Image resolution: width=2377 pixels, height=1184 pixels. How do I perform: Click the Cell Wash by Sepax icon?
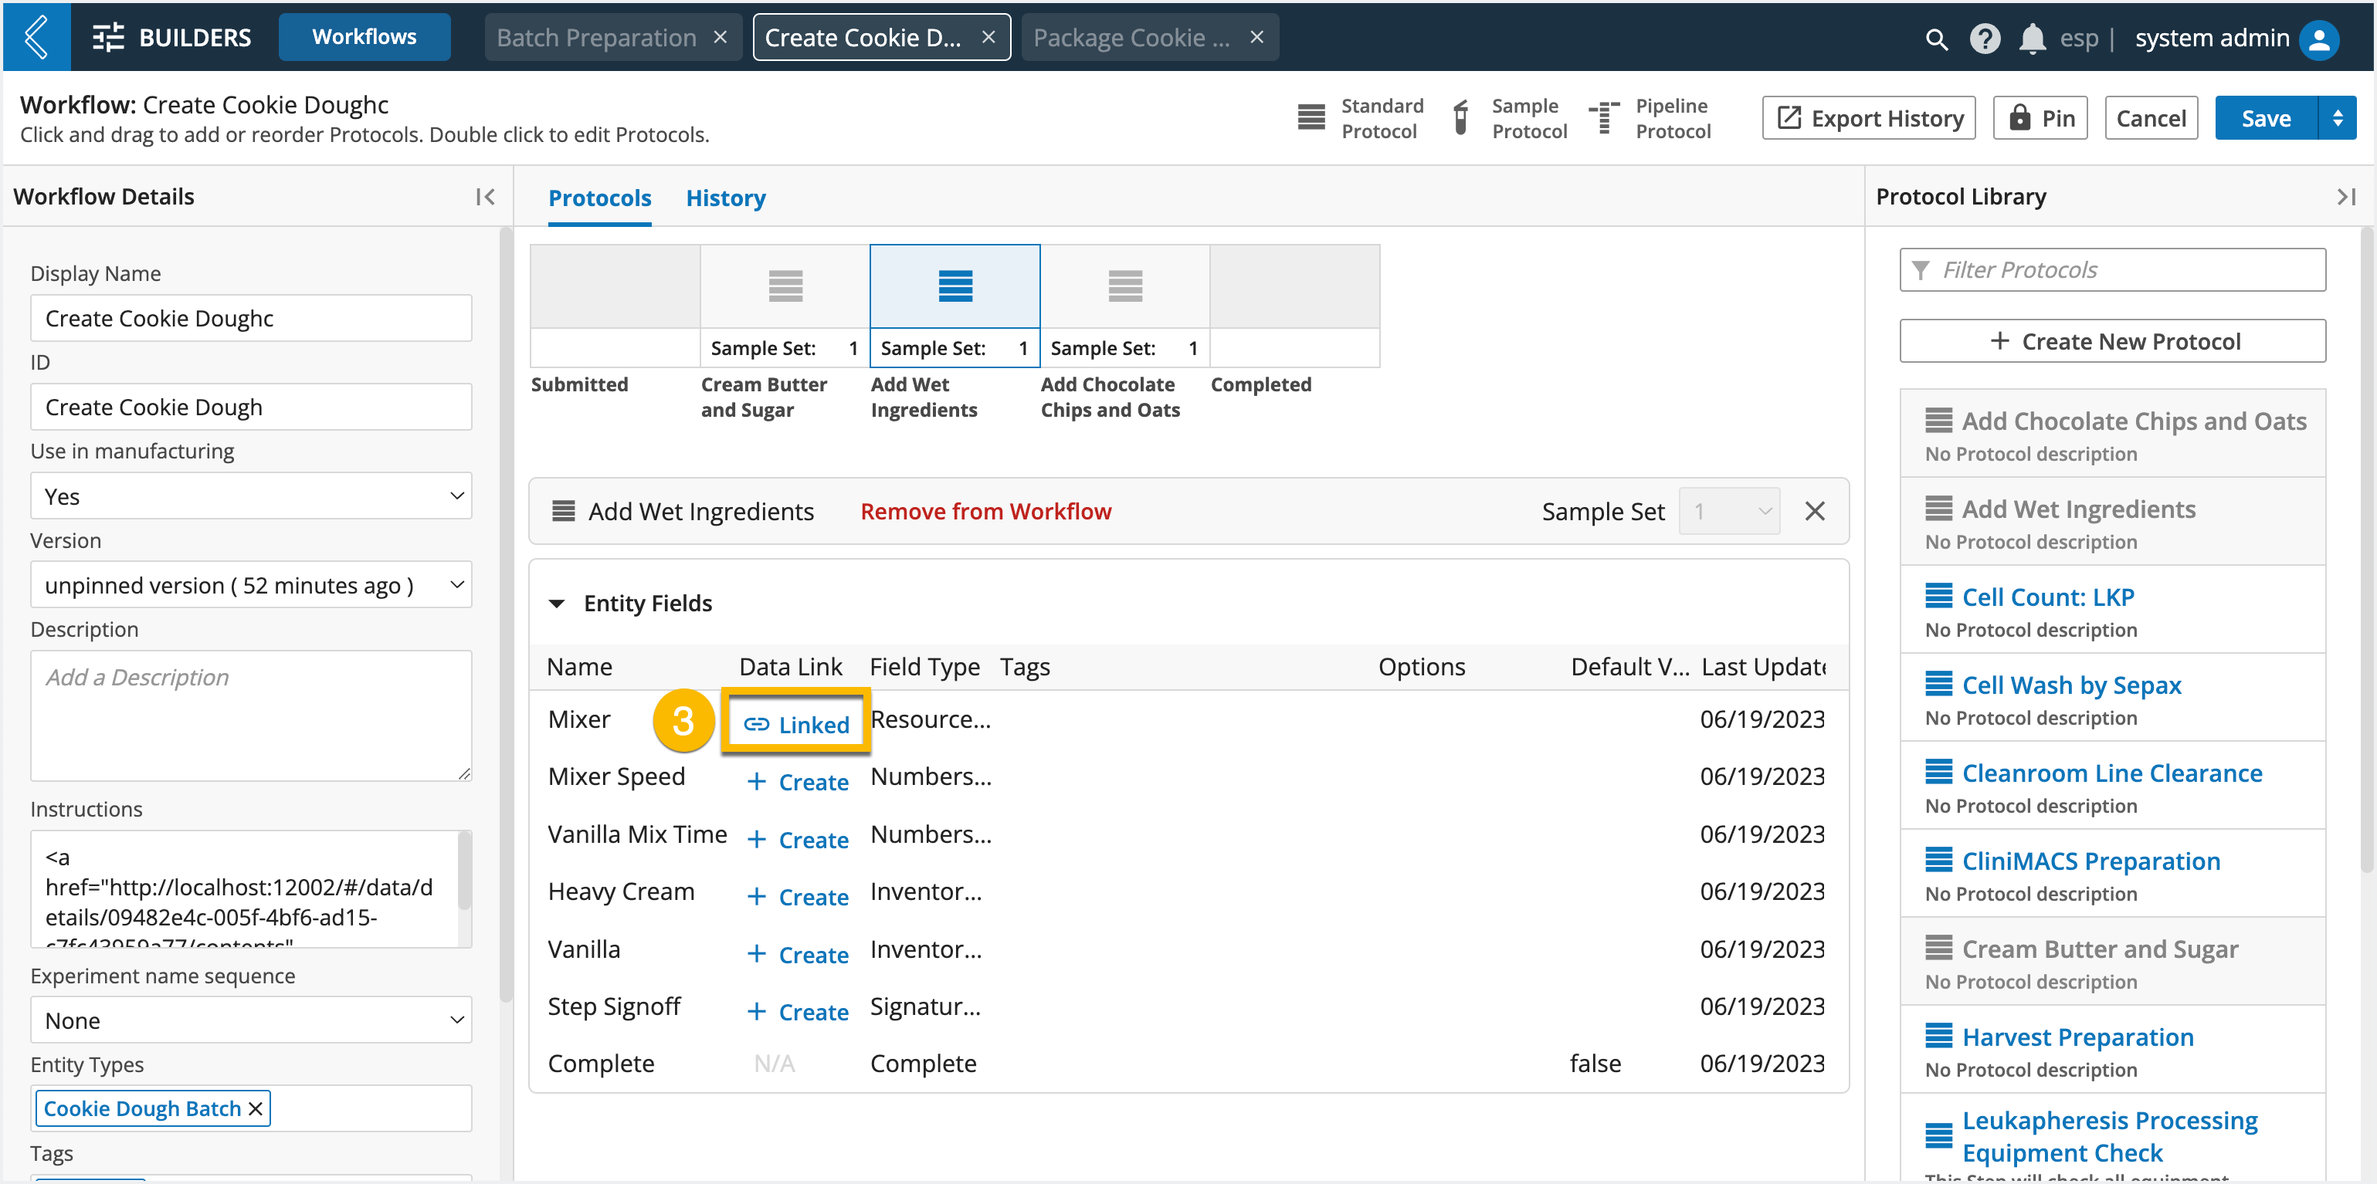click(1938, 684)
